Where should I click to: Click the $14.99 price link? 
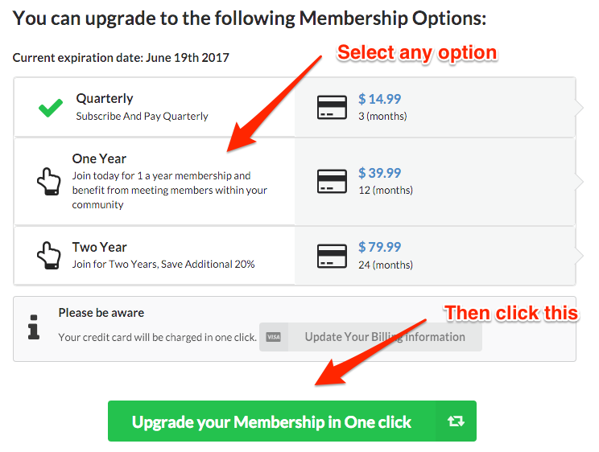(379, 100)
